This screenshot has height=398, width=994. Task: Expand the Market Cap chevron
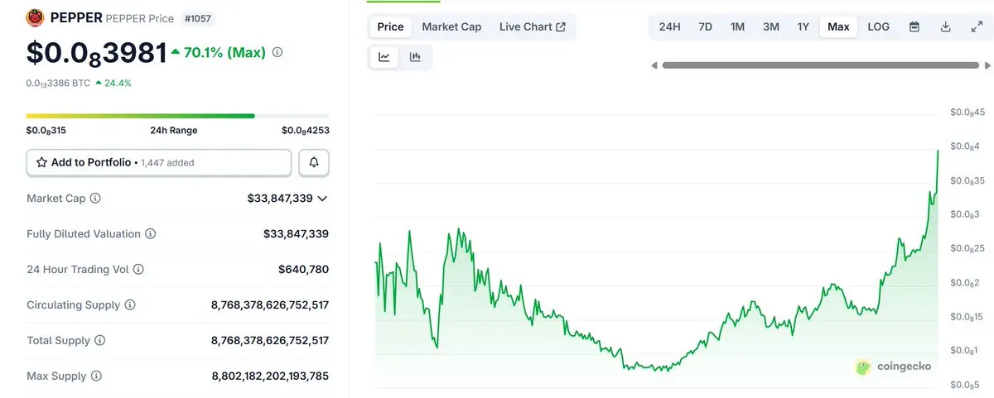(322, 199)
